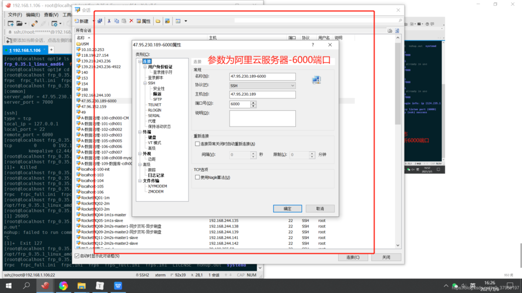The width and height of the screenshot is (522, 293).
Task: Toggle 启动时显示此对话框 checkbox
Action: (78, 256)
